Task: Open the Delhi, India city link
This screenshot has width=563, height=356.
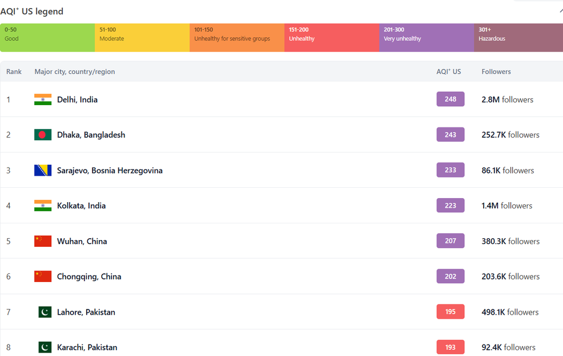Action: point(77,99)
